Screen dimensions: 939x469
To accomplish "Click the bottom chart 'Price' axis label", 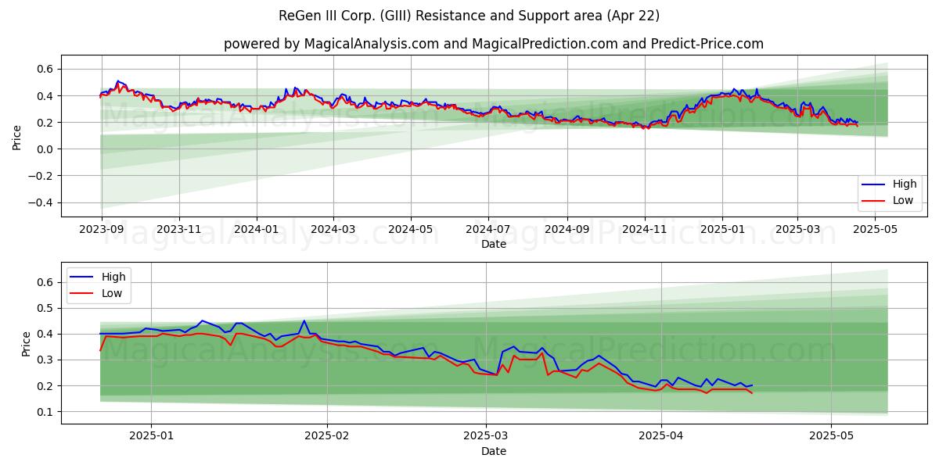I will point(27,343).
